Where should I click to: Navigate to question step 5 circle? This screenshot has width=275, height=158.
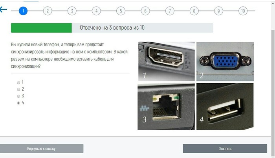[121, 11]
